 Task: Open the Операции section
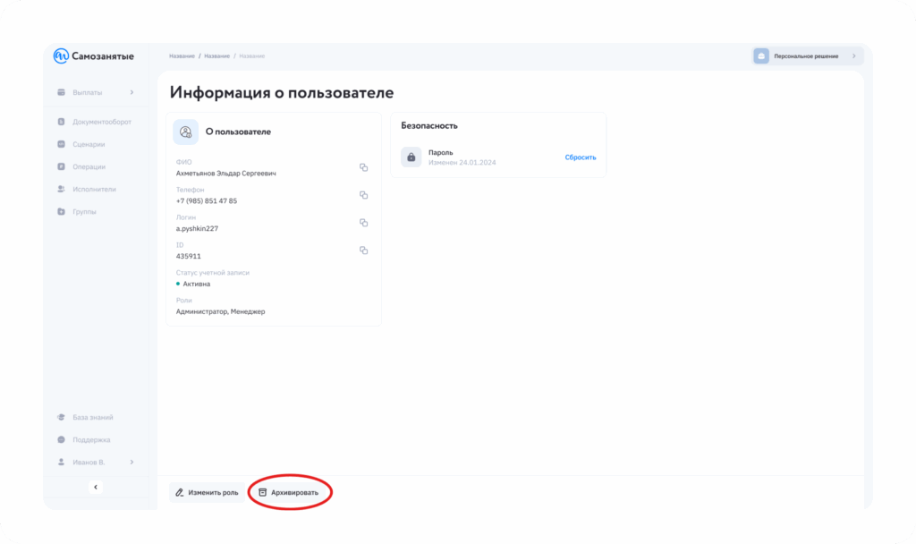(89, 166)
